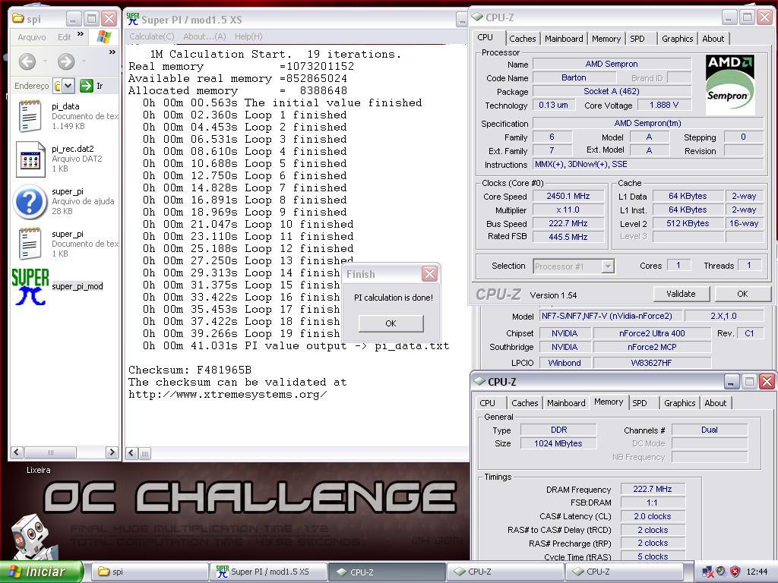Click the OK button in CPU-Z
This screenshot has height=583, width=778.
coord(742,294)
